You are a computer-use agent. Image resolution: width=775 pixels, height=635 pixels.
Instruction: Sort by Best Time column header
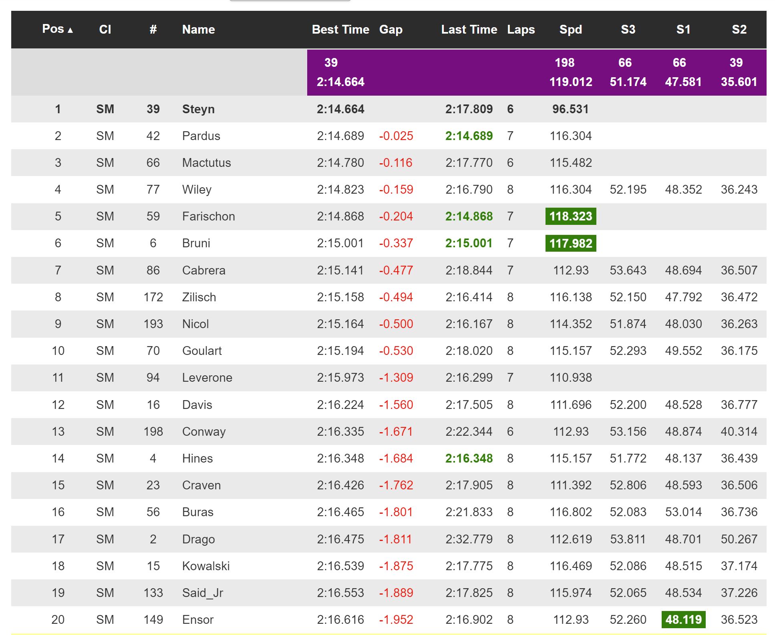pos(340,29)
